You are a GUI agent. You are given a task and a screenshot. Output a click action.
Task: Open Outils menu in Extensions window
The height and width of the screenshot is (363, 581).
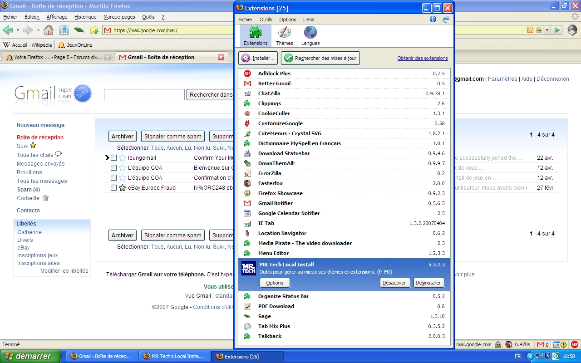click(x=266, y=20)
